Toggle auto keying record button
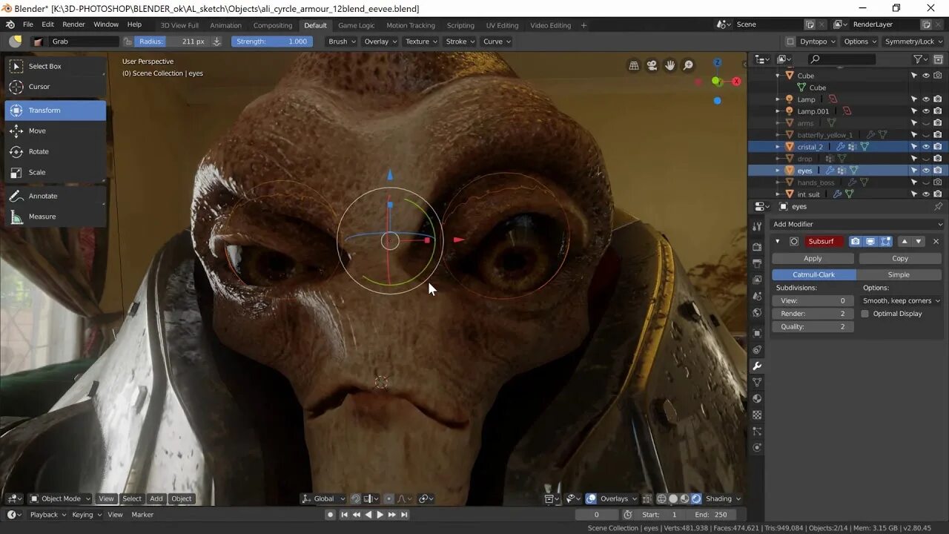 [331, 515]
